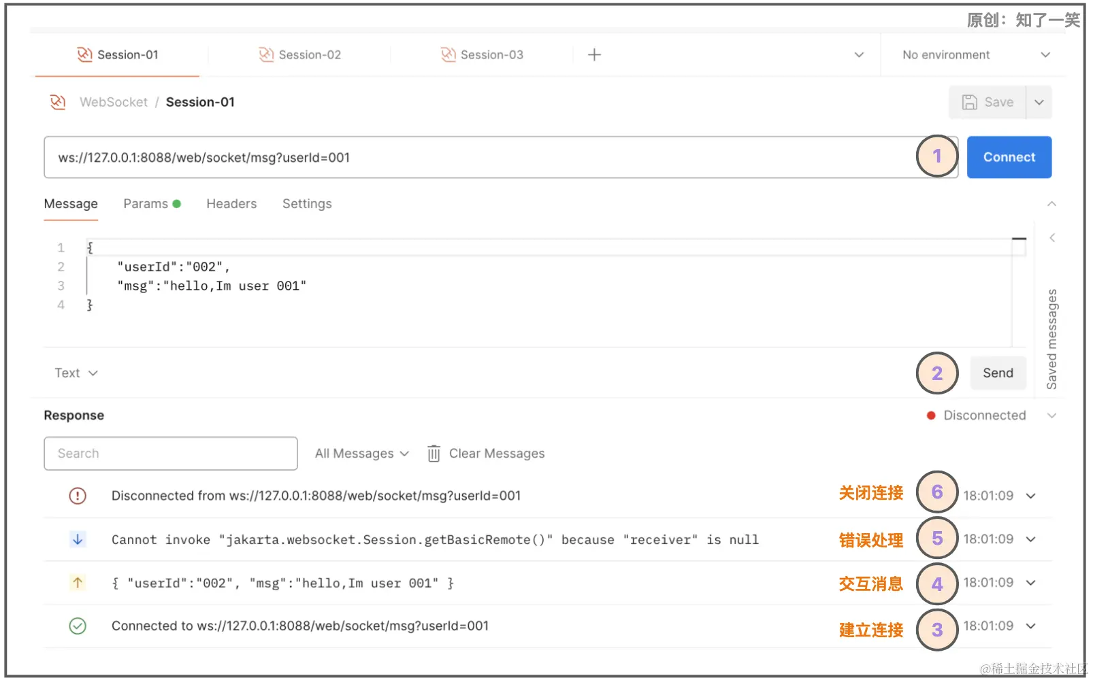Click the Session-01 request name
1093x680 pixels.
[200, 102]
